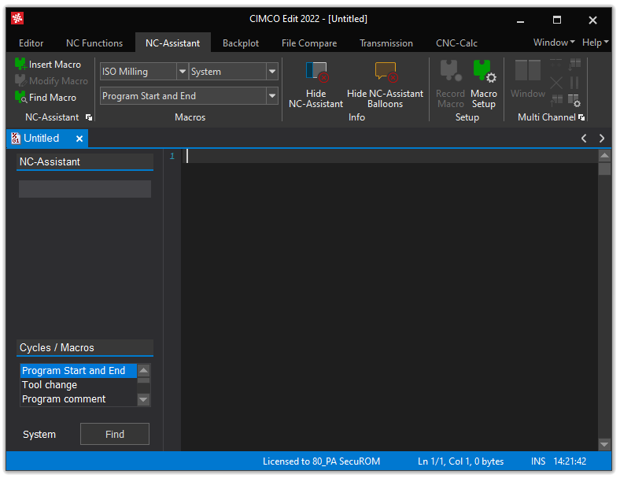Click the NC-Assistant gray info field

pos(85,189)
